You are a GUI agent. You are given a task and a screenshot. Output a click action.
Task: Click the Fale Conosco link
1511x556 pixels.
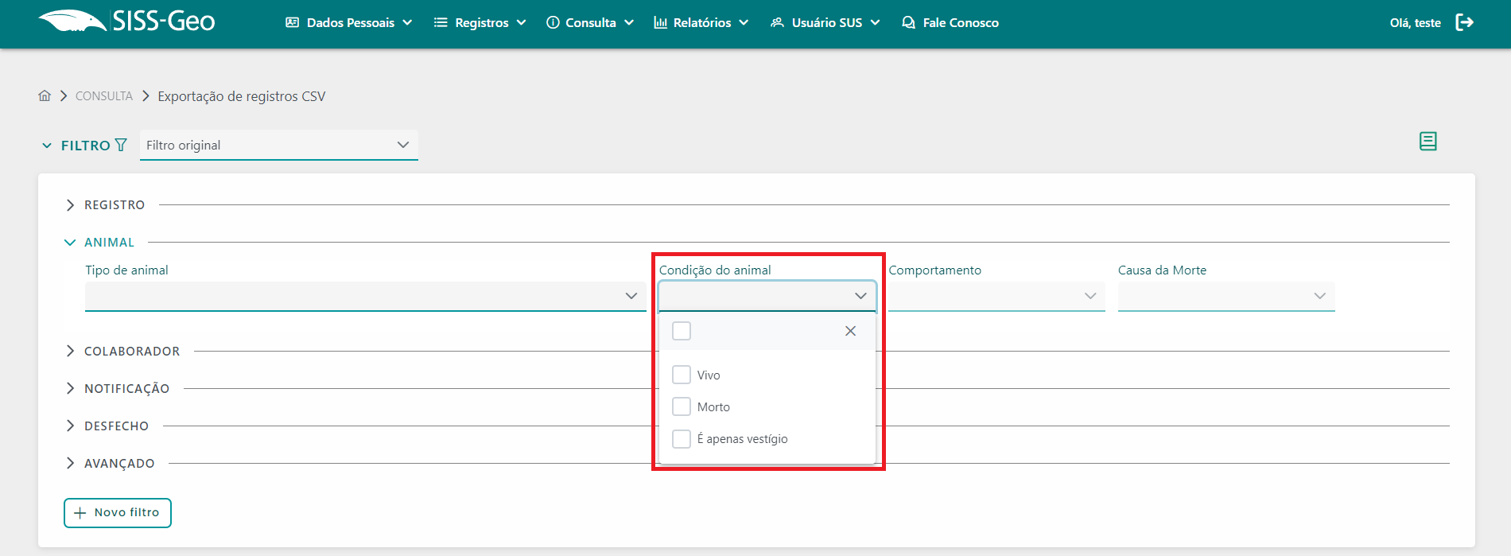coord(950,22)
